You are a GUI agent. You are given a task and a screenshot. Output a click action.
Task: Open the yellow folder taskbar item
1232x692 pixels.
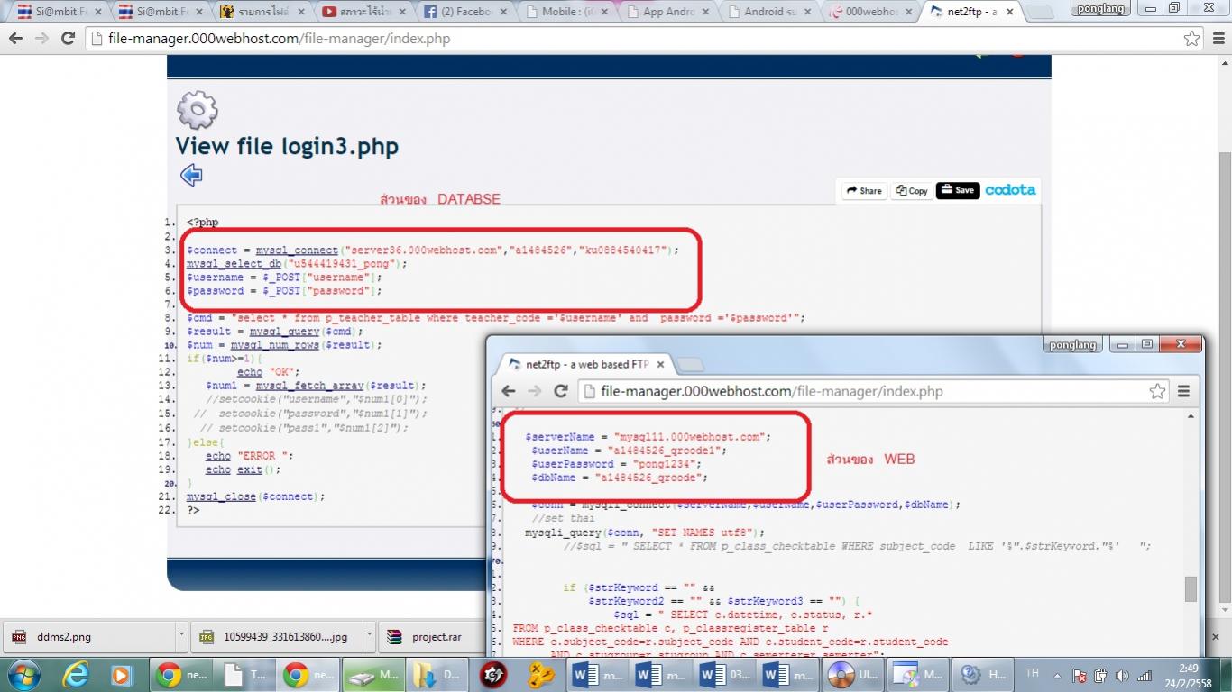click(x=435, y=674)
